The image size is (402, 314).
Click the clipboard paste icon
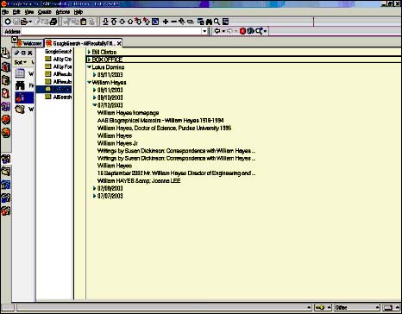tap(84, 22)
